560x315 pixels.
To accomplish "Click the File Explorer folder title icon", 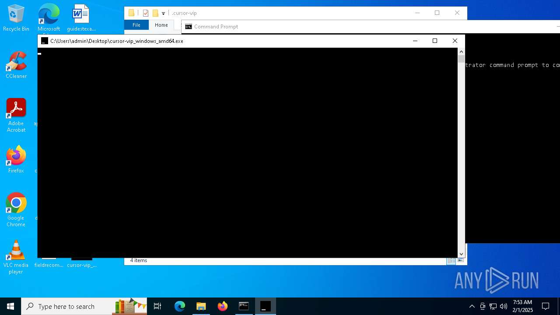I will point(131,13).
